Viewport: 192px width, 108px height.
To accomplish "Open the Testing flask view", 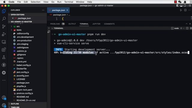I will pos(4,57).
